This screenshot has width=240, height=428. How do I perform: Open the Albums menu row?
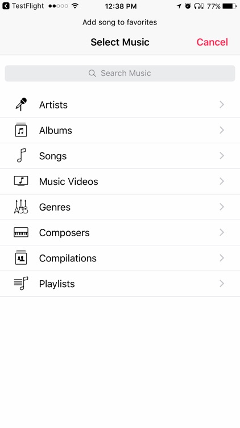(120, 130)
